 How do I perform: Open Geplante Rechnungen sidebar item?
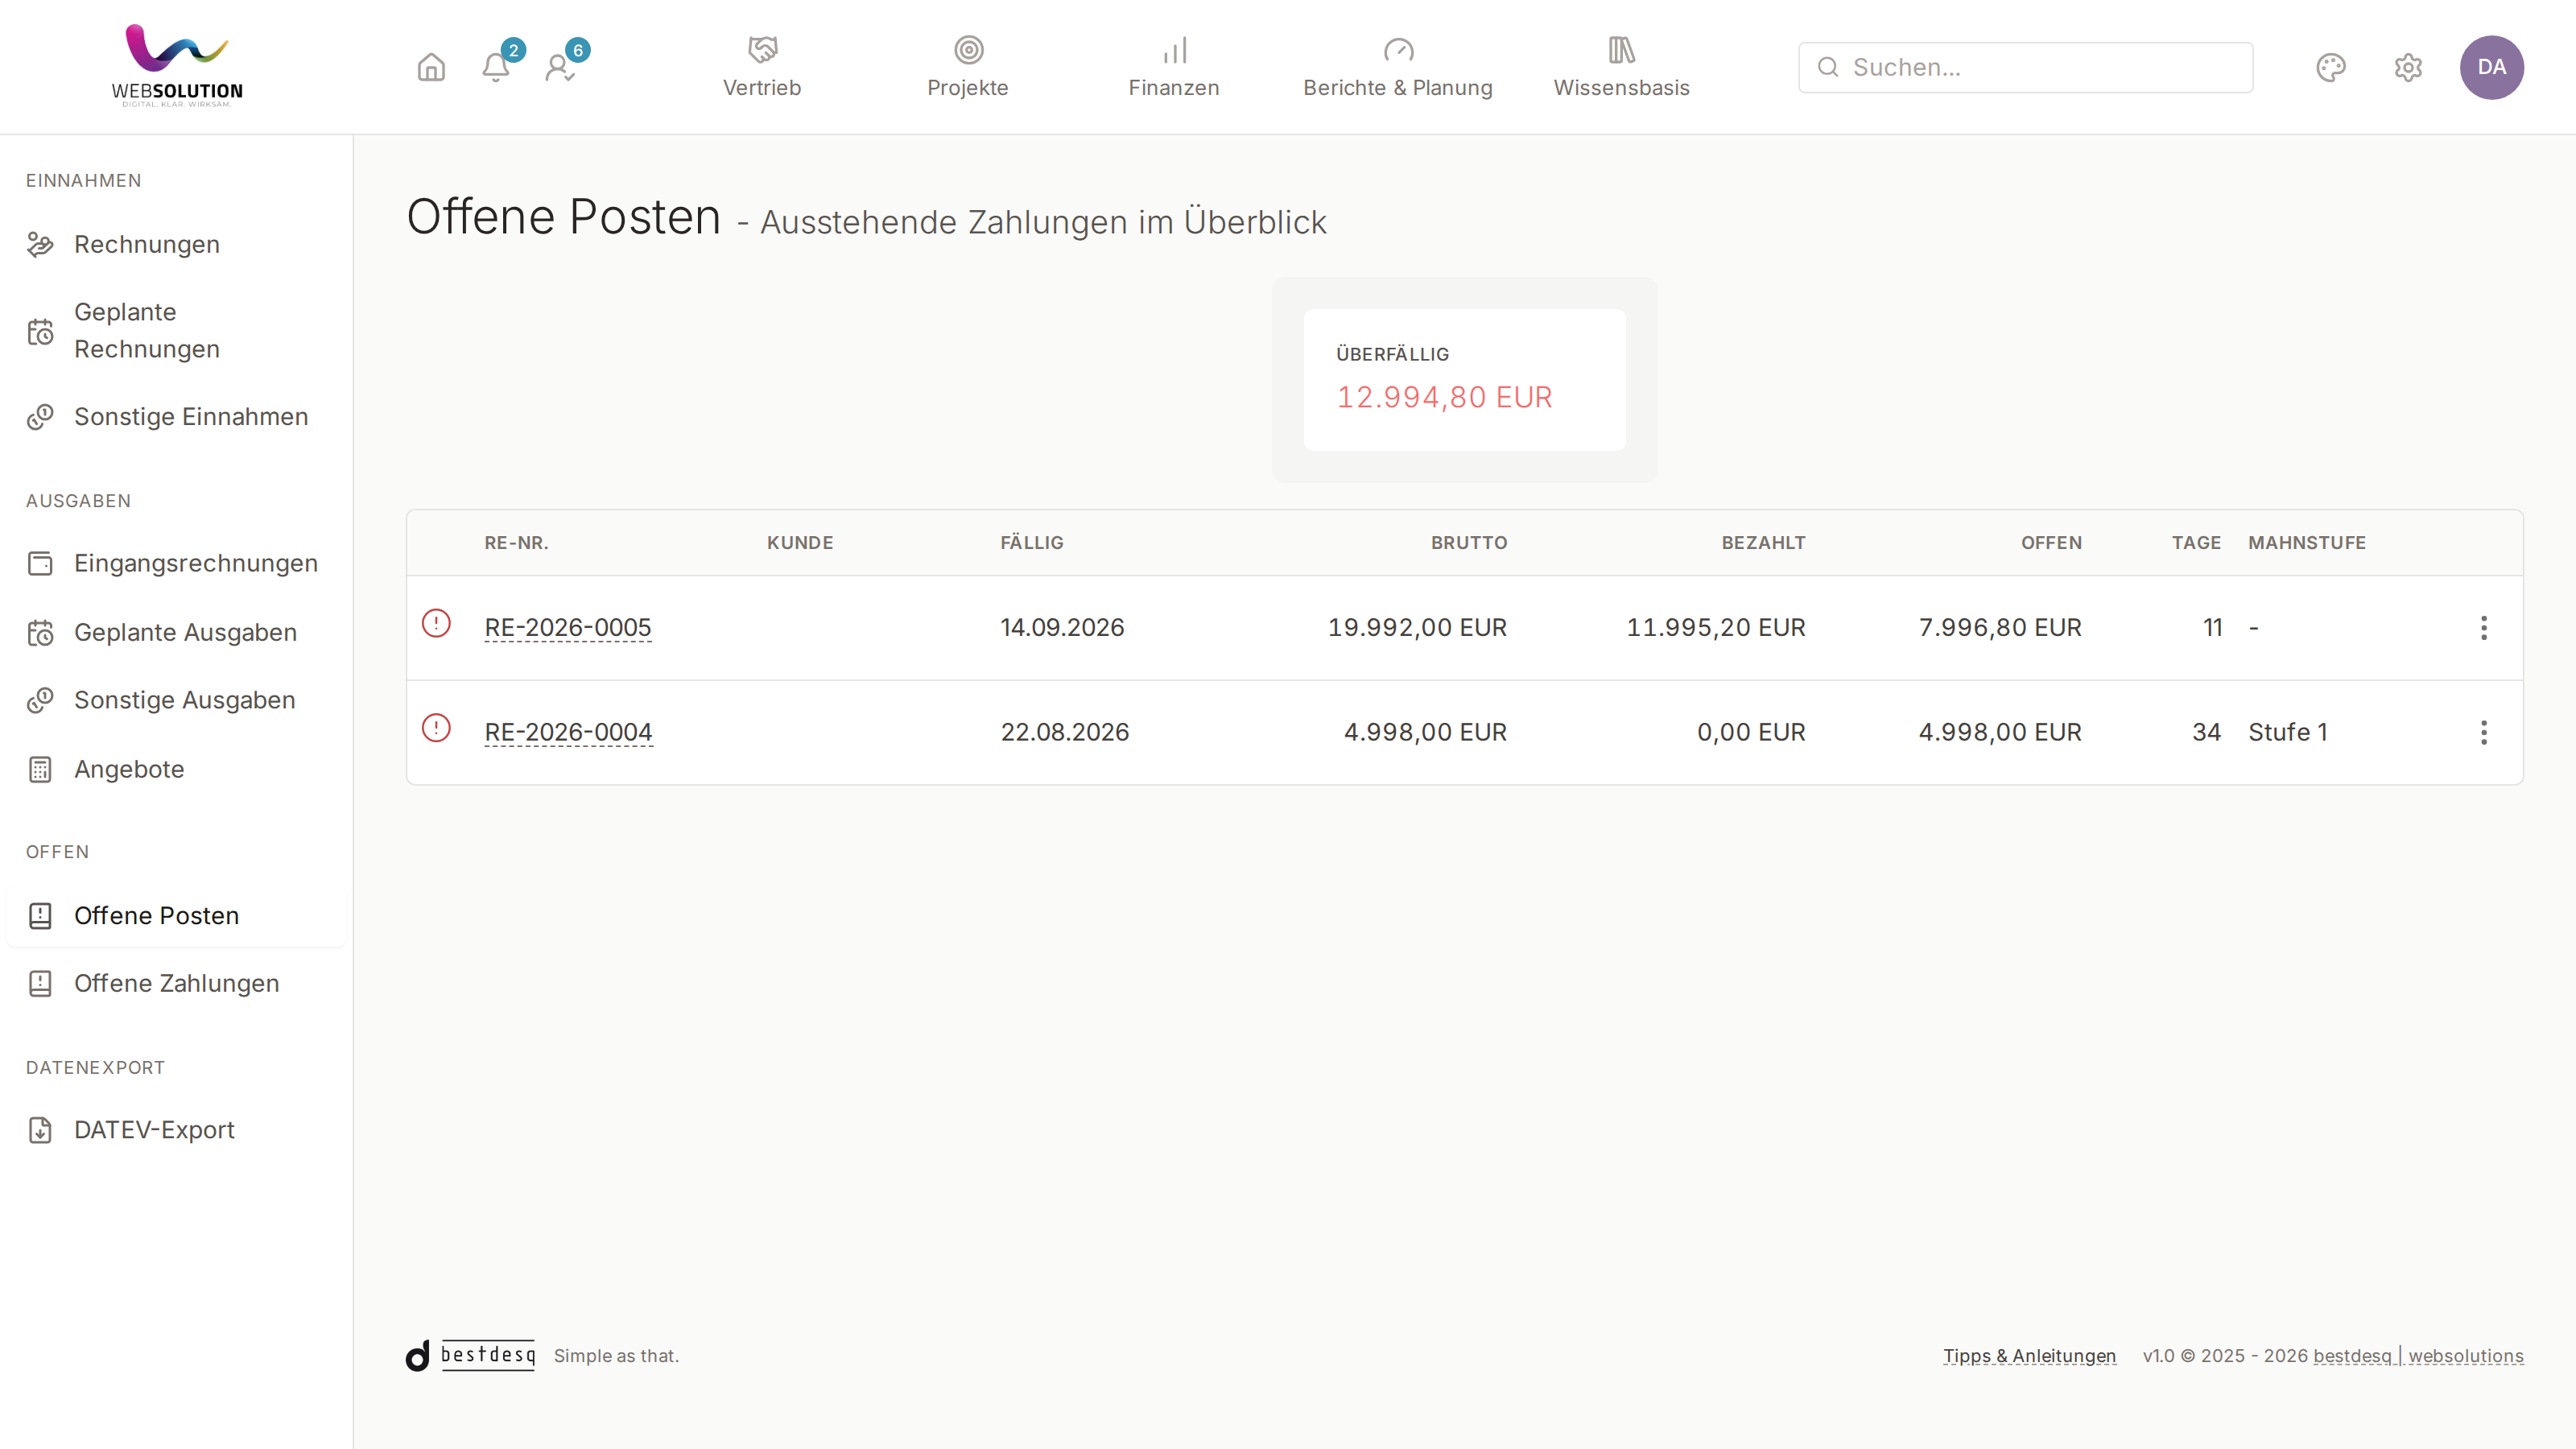[x=176, y=331]
